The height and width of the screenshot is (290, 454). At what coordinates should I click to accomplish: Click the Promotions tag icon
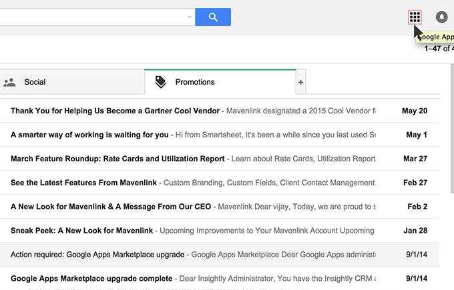[160, 82]
